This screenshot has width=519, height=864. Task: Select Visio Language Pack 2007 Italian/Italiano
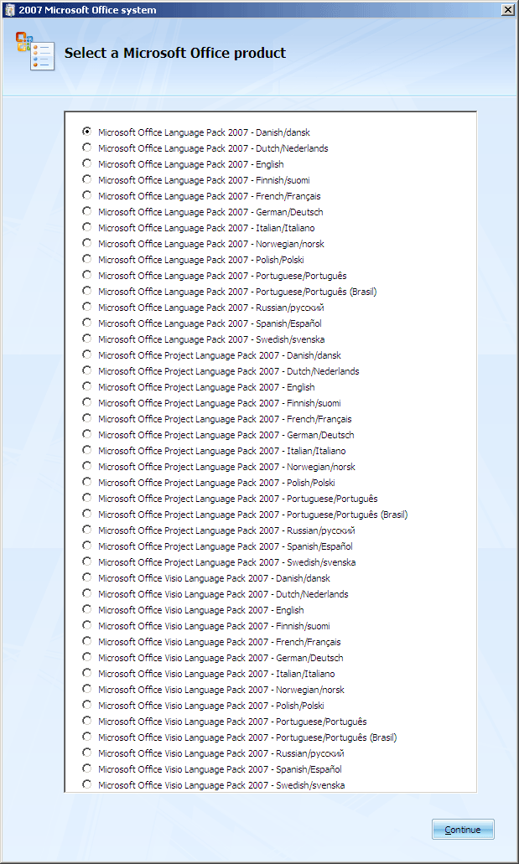[86, 673]
